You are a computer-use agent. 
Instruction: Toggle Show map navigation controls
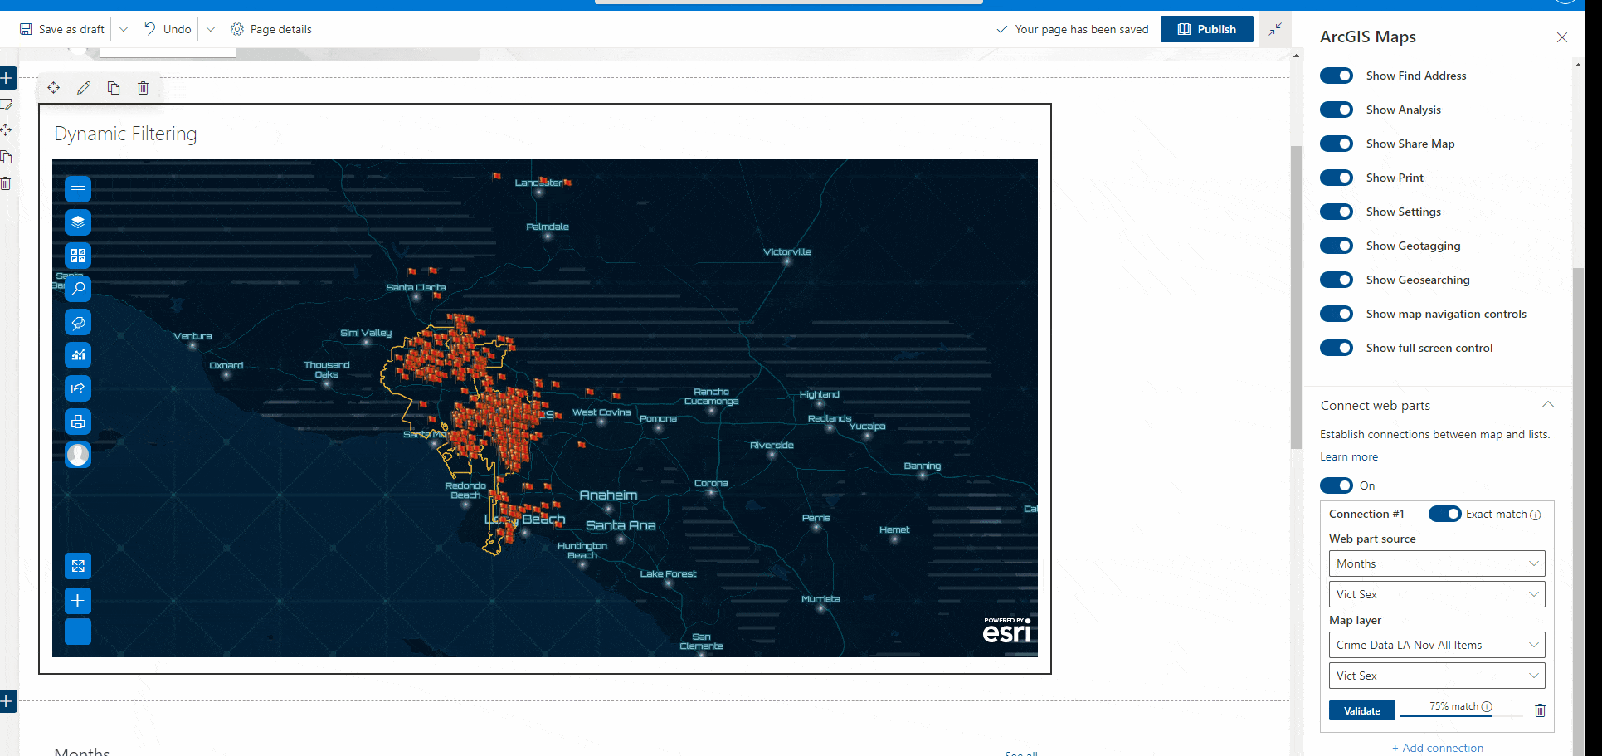point(1337,314)
